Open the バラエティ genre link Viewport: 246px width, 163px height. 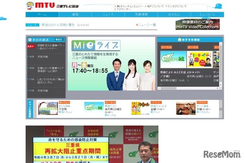(203, 112)
